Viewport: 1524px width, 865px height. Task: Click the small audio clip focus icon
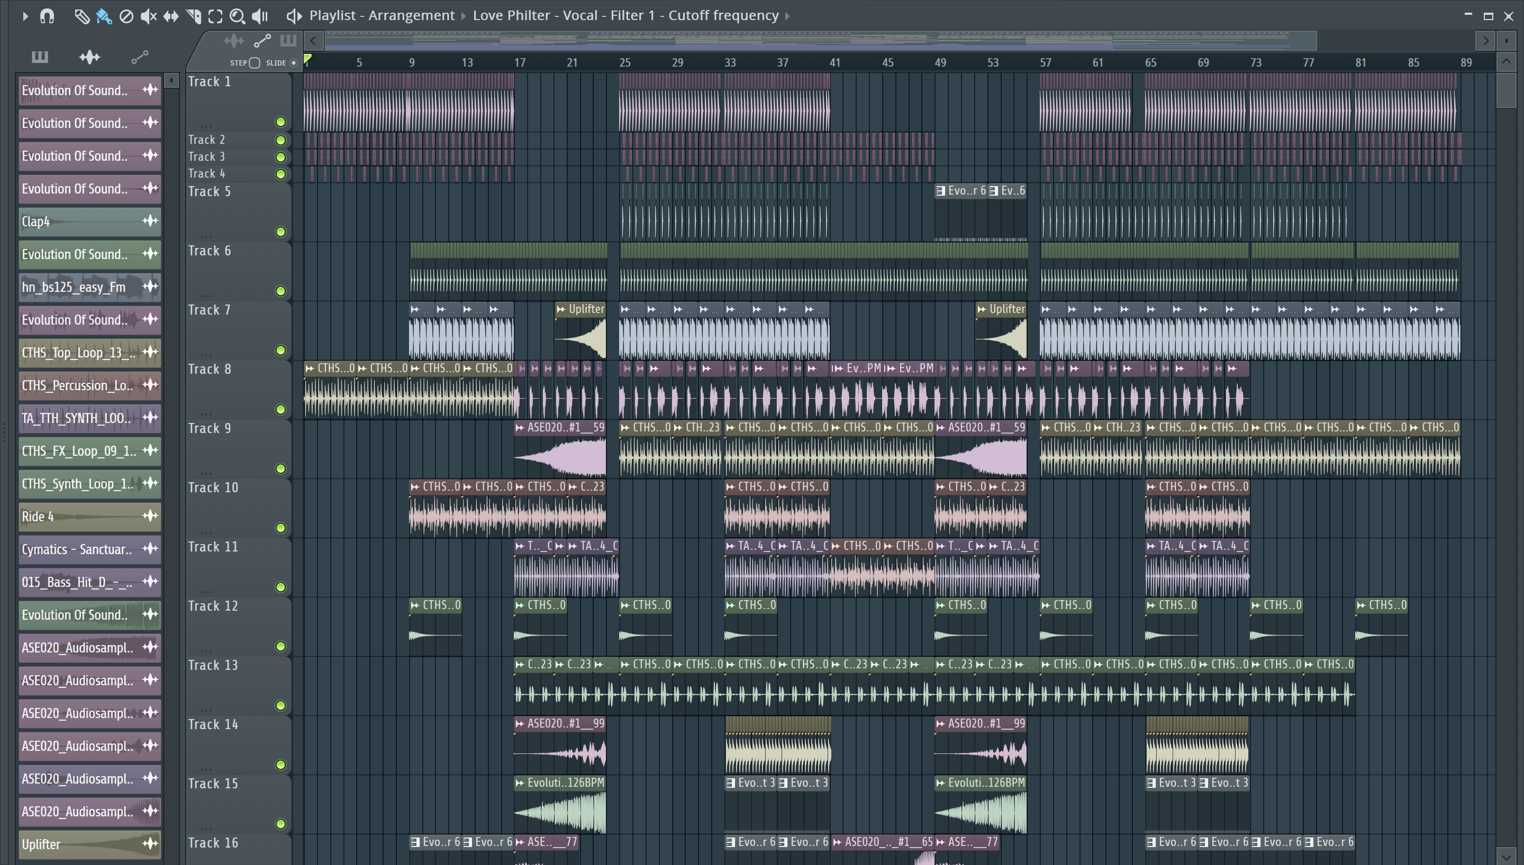(233, 41)
